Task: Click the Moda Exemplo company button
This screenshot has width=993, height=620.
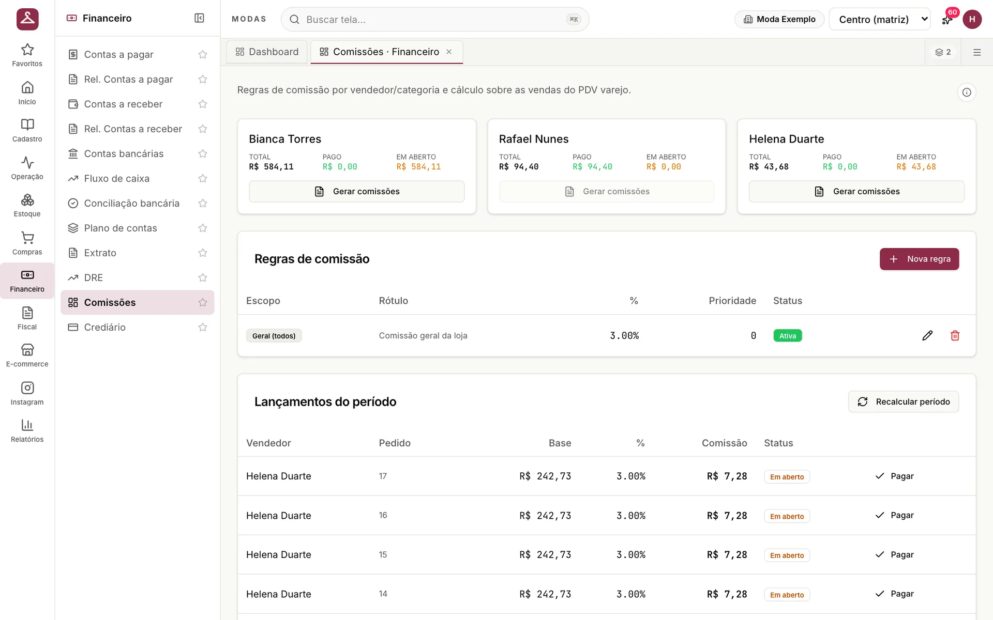Action: coord(779,19)
